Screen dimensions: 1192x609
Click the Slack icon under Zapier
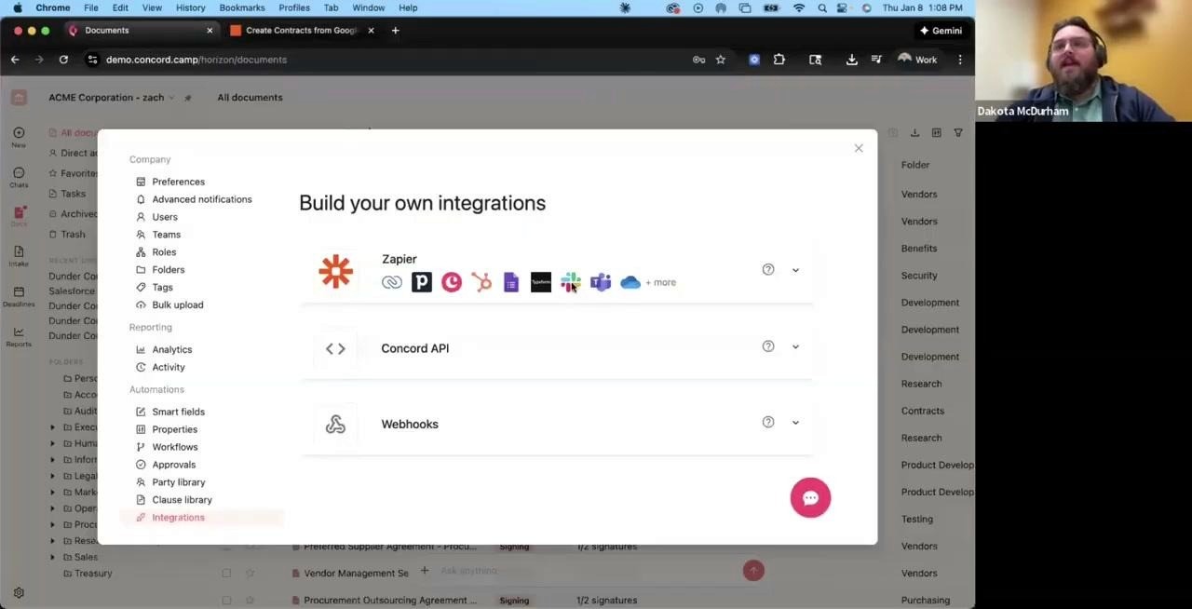pyautogui.click(x=571, y=282)
